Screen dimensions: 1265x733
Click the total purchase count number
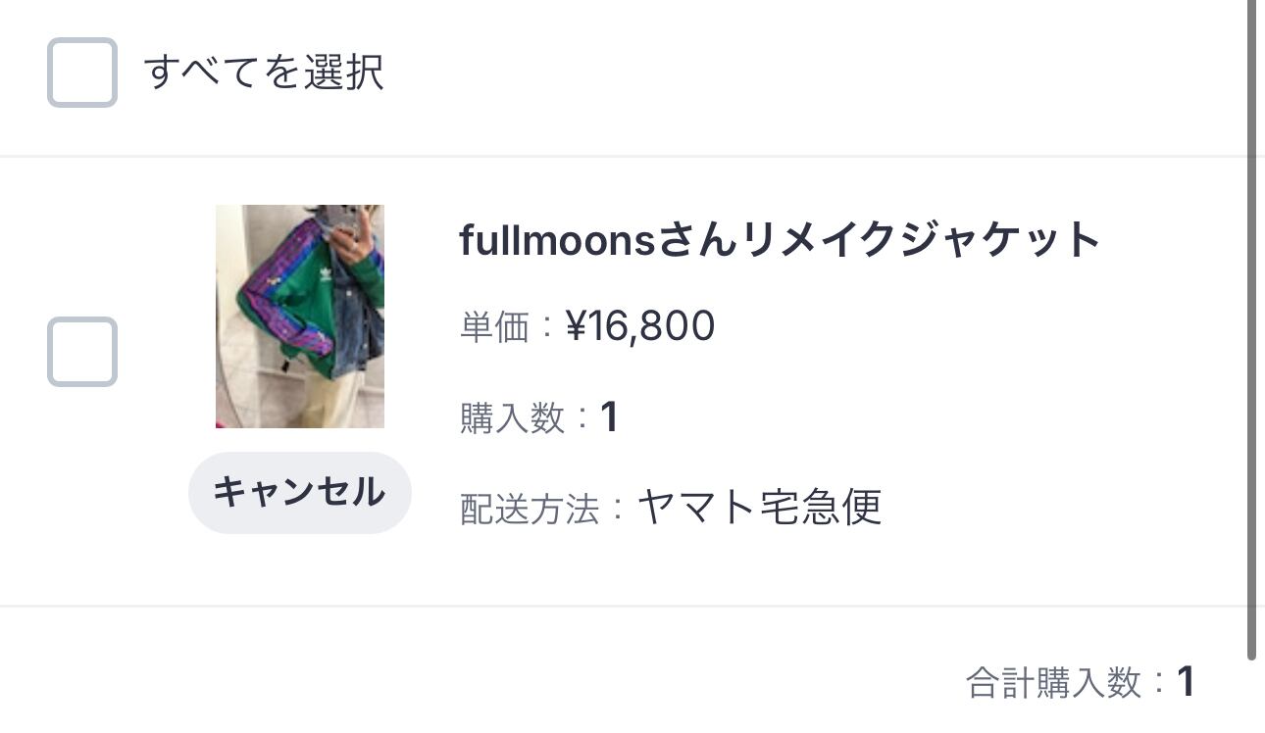[x=1186, y=682]
